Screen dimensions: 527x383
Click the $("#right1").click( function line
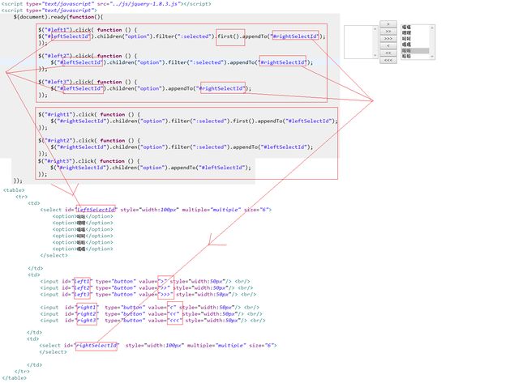pyautogui.click(x=89, y=114)
